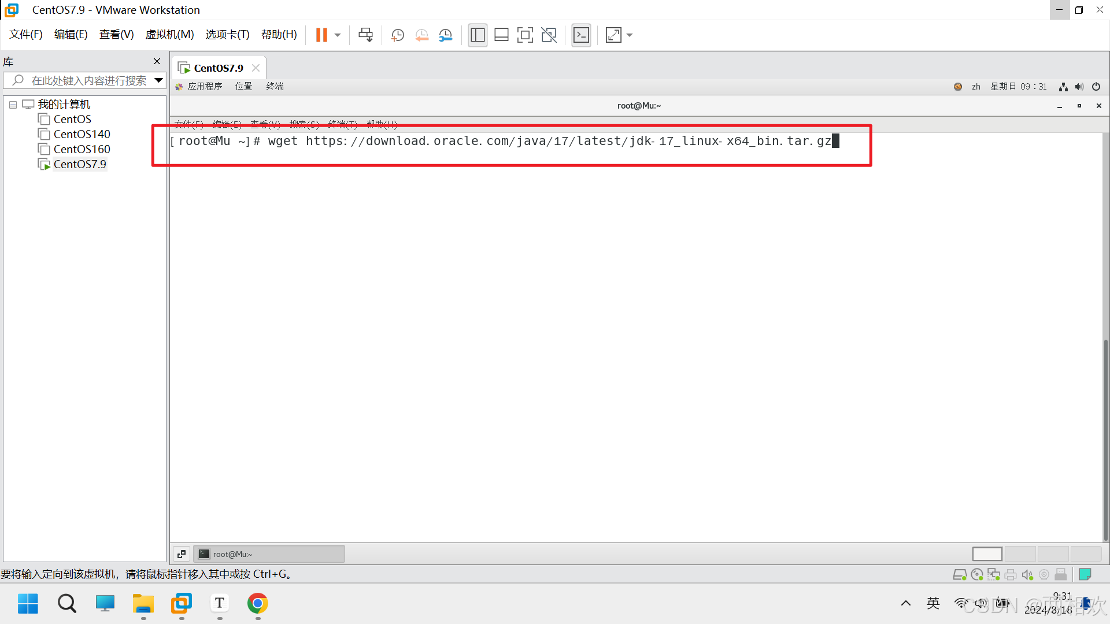Open the dropdown beside pause button

coord(338,35)
